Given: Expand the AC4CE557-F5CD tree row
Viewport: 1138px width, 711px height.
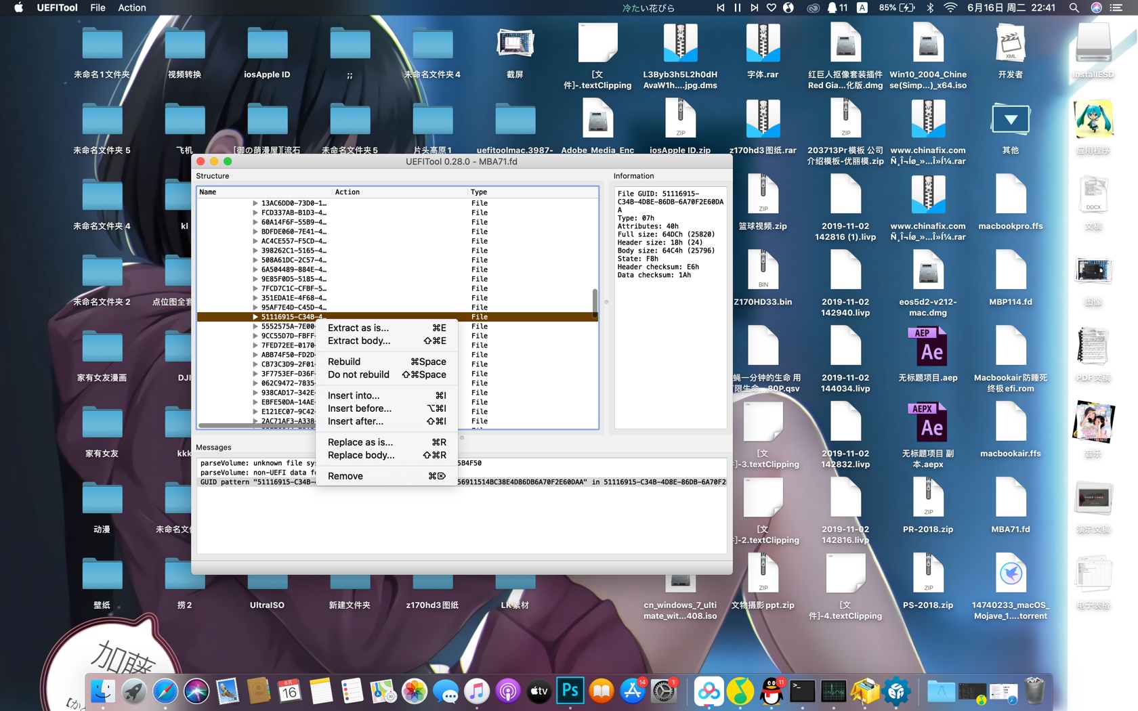Looking at the screenshot, I should 255,241.
